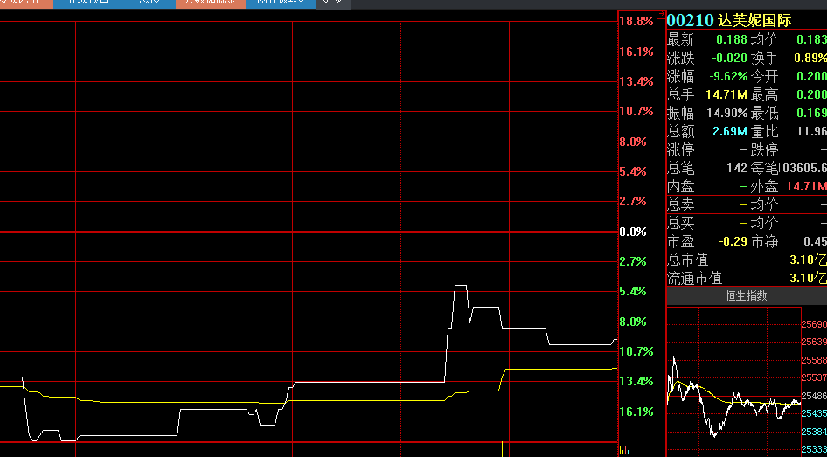Click the 今开 label

(x=764, y=76)
